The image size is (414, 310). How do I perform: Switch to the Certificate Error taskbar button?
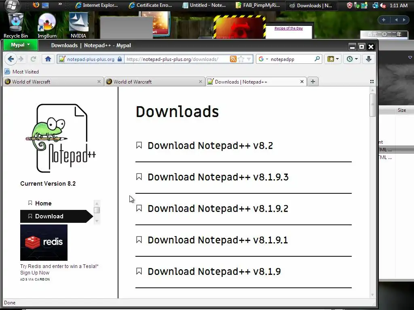150,5
